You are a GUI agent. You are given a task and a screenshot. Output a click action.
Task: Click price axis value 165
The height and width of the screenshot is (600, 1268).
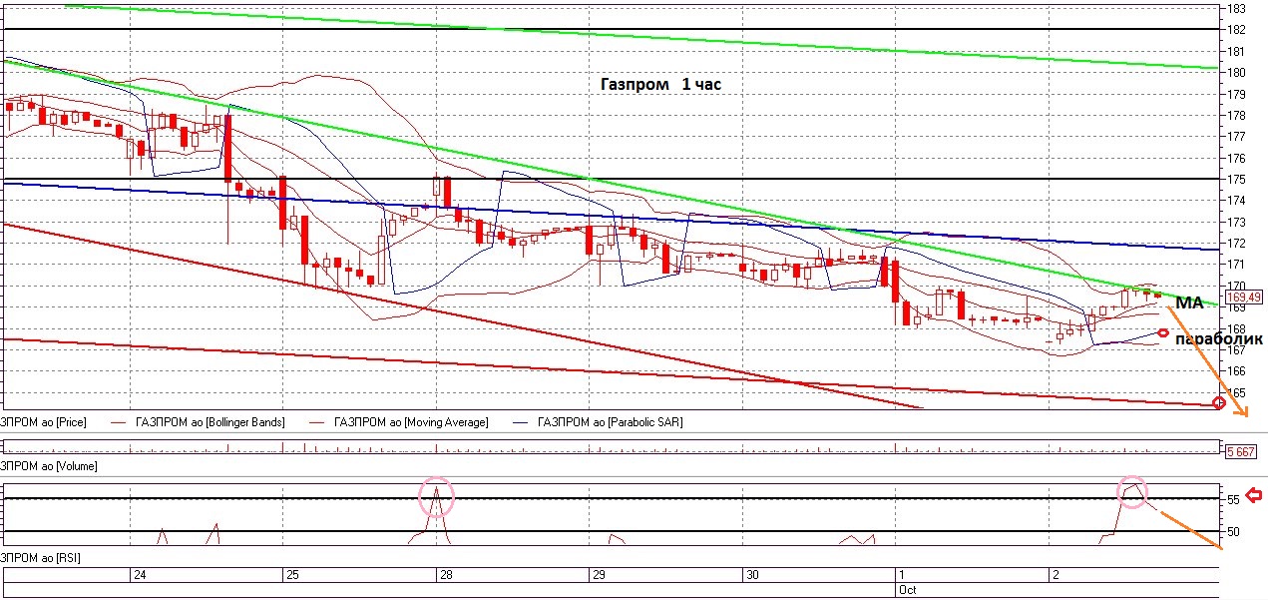1234,393
